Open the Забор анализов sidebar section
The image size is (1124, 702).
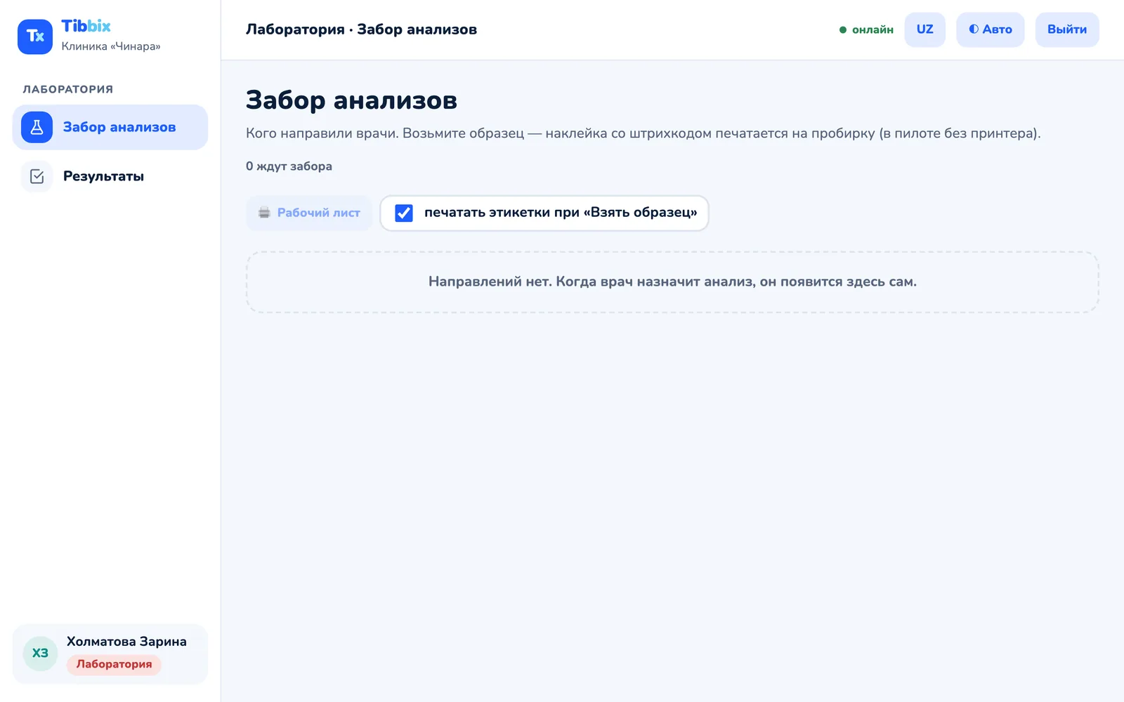point(110,127)
